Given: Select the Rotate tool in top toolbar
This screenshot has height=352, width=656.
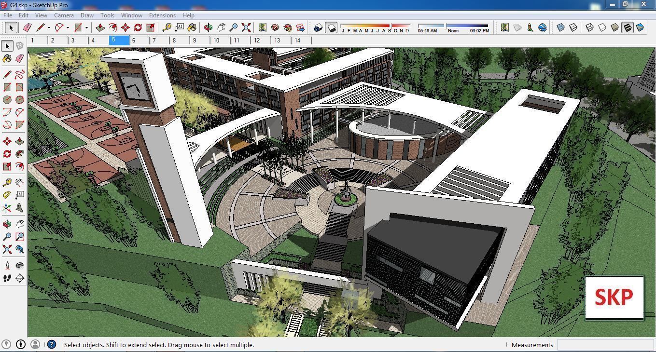Looking at the screenshot, I should [x=138, y=27].
